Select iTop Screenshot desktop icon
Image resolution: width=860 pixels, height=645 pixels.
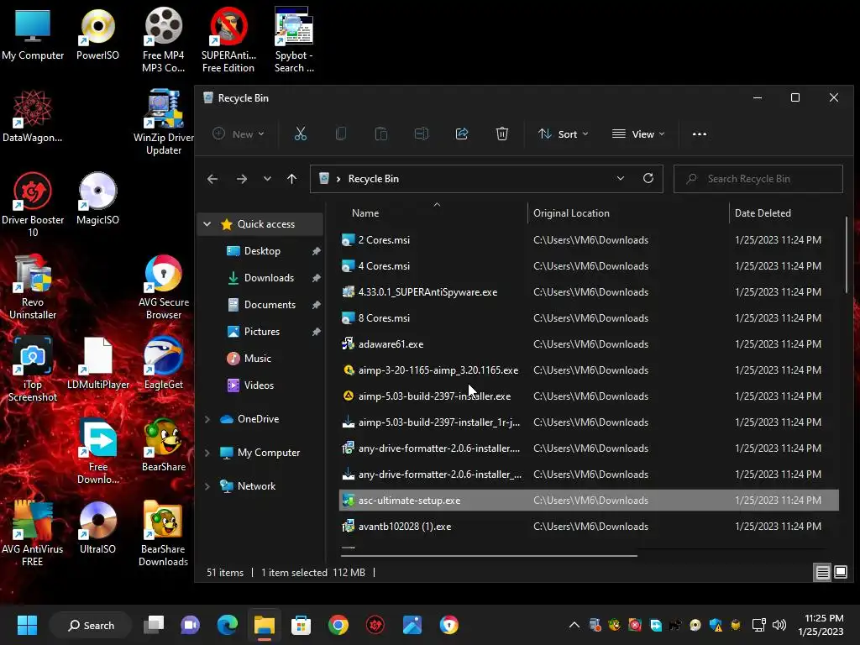33,370
